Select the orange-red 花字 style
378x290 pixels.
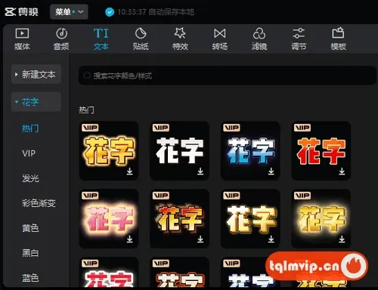(x=321, y=150)
